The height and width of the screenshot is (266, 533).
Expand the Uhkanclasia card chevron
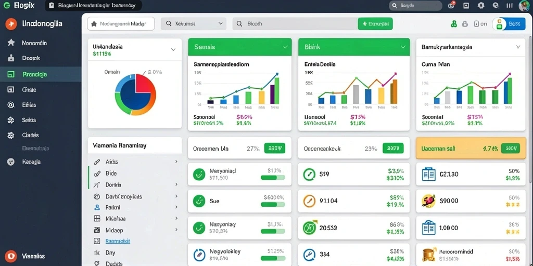click(x=173, y=49)
